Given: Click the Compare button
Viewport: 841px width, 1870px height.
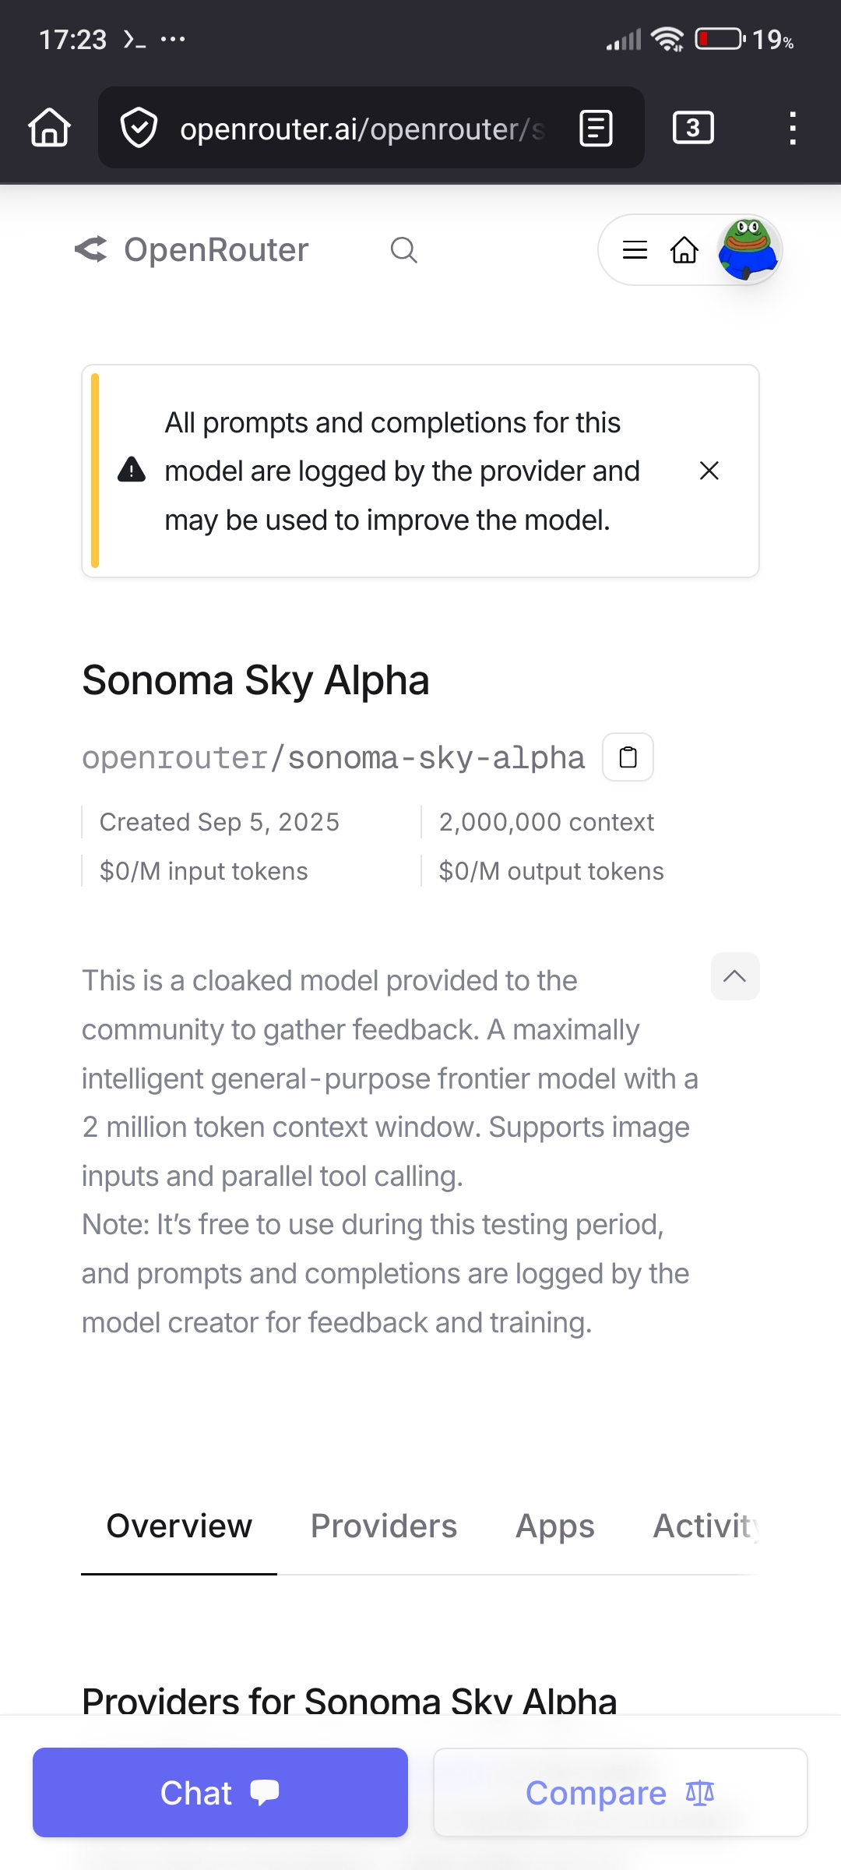Looking at the screenshot, I should (620, 1792).
